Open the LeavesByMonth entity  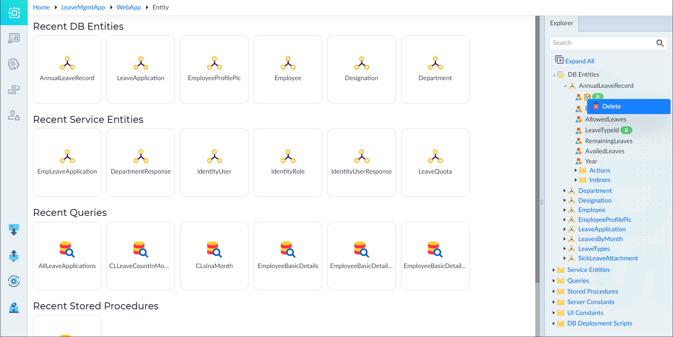coord(600,239)
